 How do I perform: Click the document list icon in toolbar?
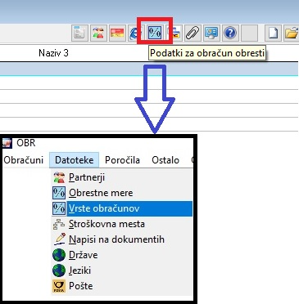(79, 33)
